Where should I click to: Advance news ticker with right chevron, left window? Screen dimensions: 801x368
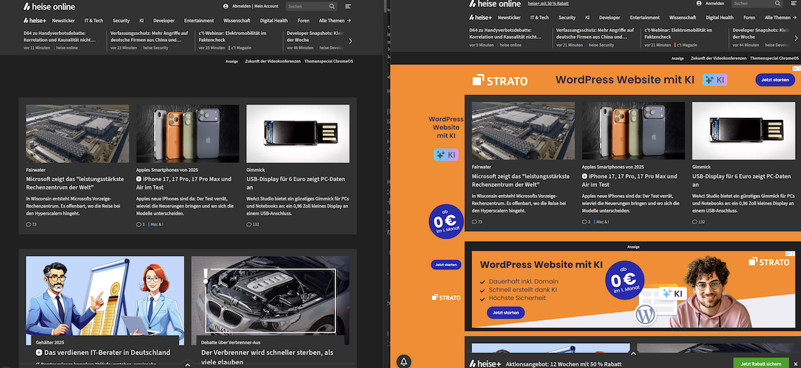350,41
